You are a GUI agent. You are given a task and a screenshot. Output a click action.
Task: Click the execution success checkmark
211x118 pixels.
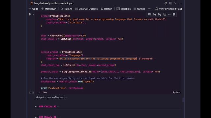[x=39, y=92]
